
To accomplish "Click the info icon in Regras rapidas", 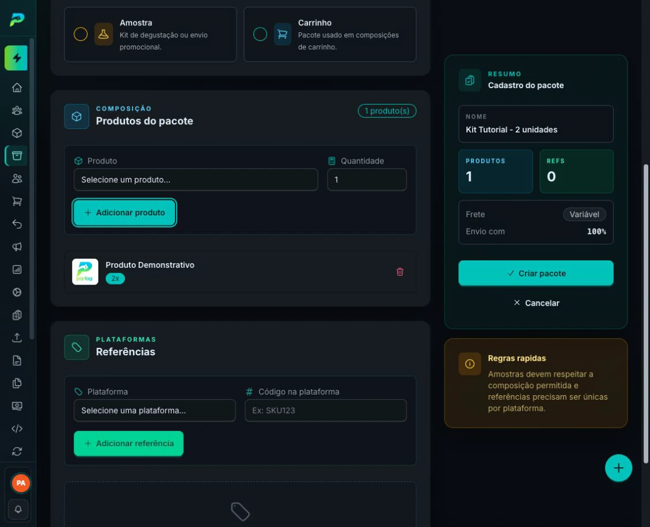I will point(470,363).
